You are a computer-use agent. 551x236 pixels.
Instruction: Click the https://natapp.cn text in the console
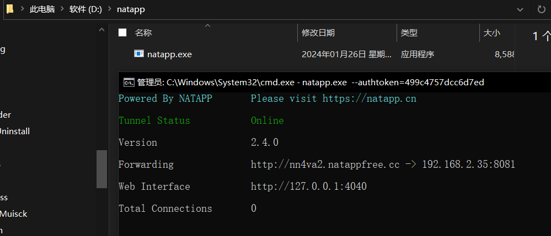coord(370,98)
